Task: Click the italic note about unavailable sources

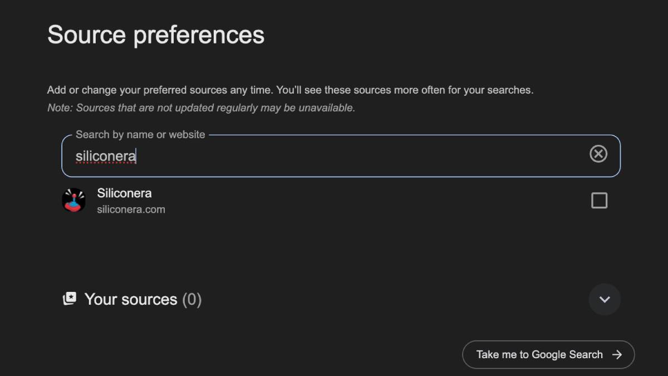Action: click(201, 108)
